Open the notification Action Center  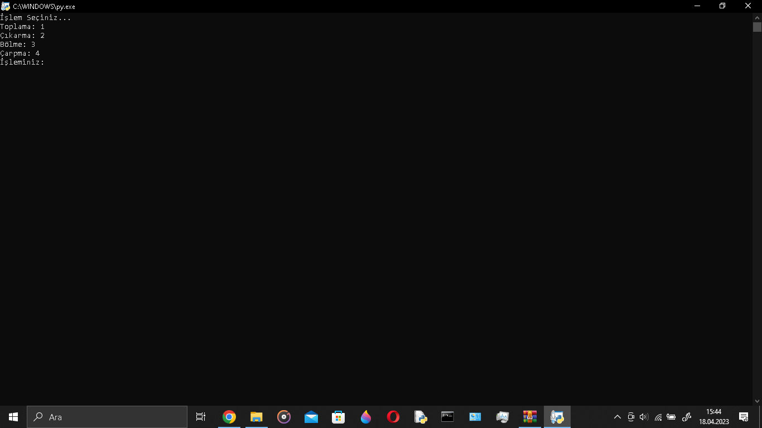pos(744,417)
